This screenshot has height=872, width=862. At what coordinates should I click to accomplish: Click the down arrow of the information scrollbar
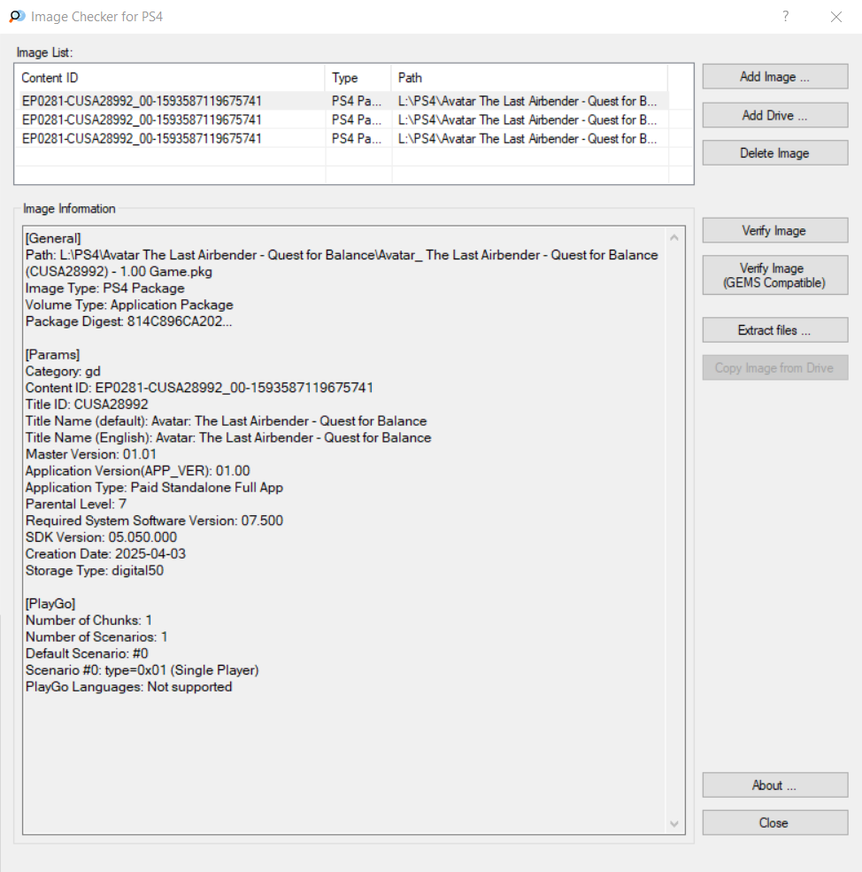pos(674,823)
